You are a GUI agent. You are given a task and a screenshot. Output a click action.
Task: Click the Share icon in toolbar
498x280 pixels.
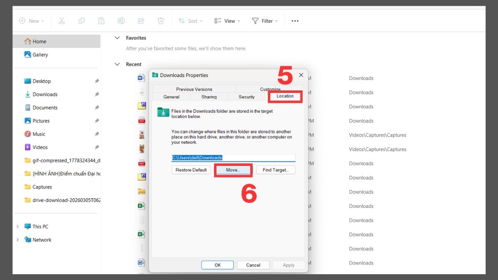(x=141, y=21)
